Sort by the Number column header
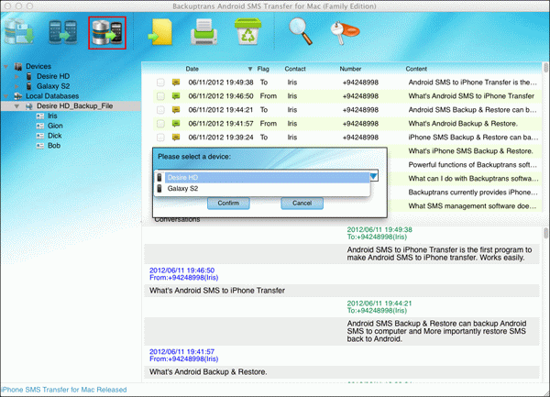This screenshot has width=550, height=397. pos(350,69)
